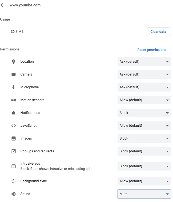Click the JavaScript label
The image size is (173, 202).
(x=29, y=126)
